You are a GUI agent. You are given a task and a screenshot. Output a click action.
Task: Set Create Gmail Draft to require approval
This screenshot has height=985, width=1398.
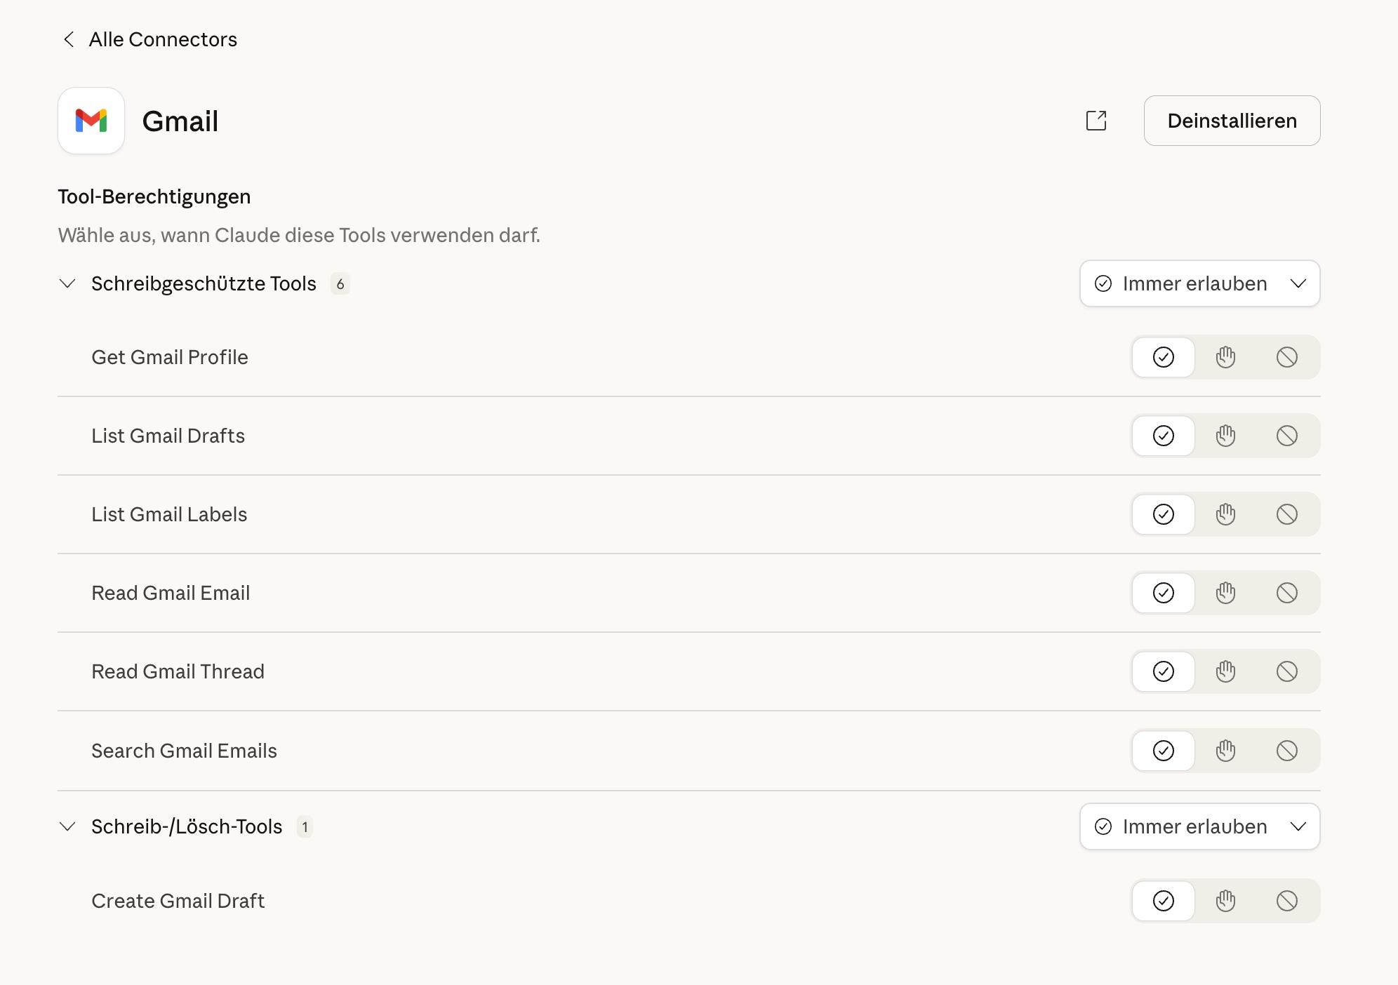(x=1225, y=901)
